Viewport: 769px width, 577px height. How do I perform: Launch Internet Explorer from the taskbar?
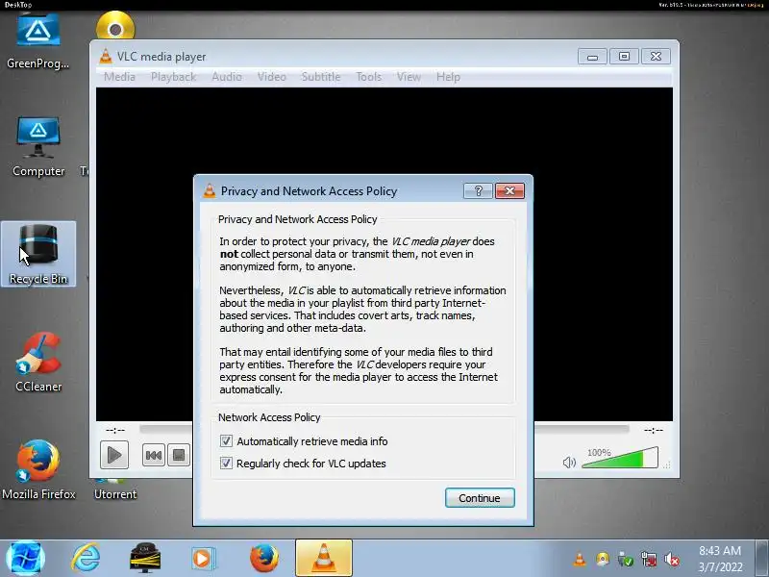click(86, 559)
